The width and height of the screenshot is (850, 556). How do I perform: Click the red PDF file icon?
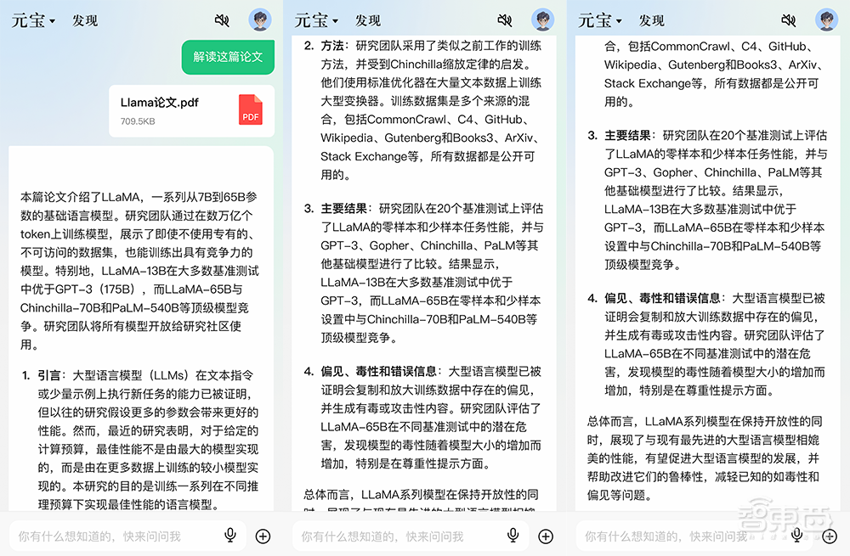click(x=249, y=110)
